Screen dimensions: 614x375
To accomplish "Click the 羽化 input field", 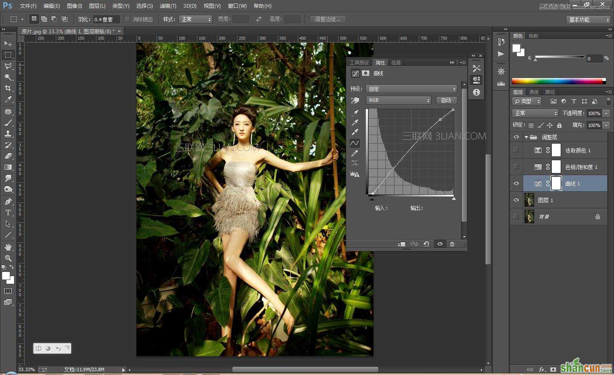I will [x=106, y=19].
